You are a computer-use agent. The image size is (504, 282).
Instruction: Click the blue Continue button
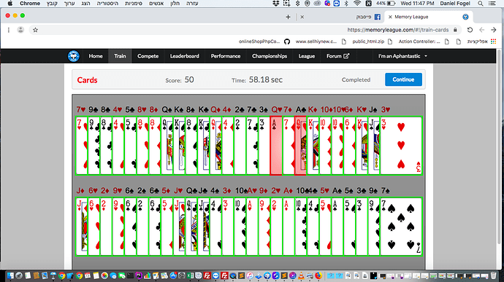tap(403, 79)
